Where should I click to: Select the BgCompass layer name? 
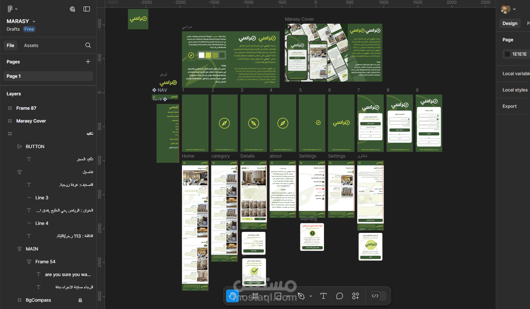[38, 300]
